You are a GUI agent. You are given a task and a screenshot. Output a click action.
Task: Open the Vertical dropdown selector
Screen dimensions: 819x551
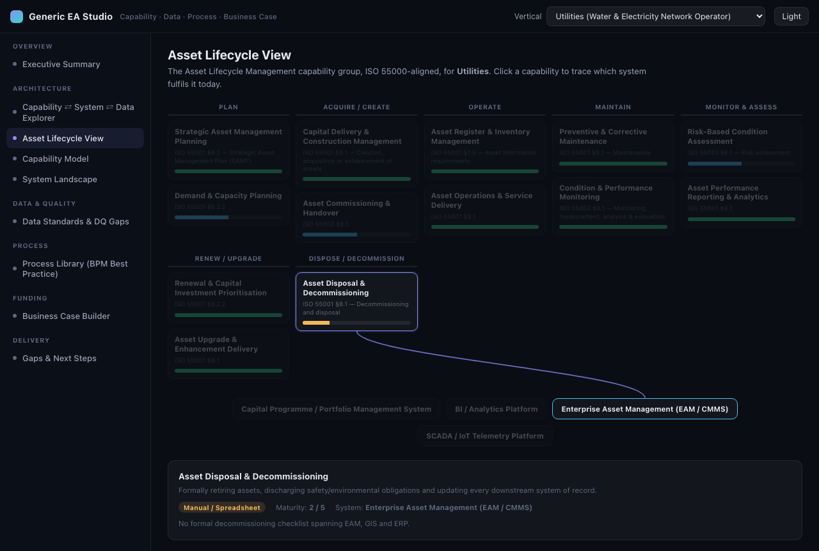point(656,17)
